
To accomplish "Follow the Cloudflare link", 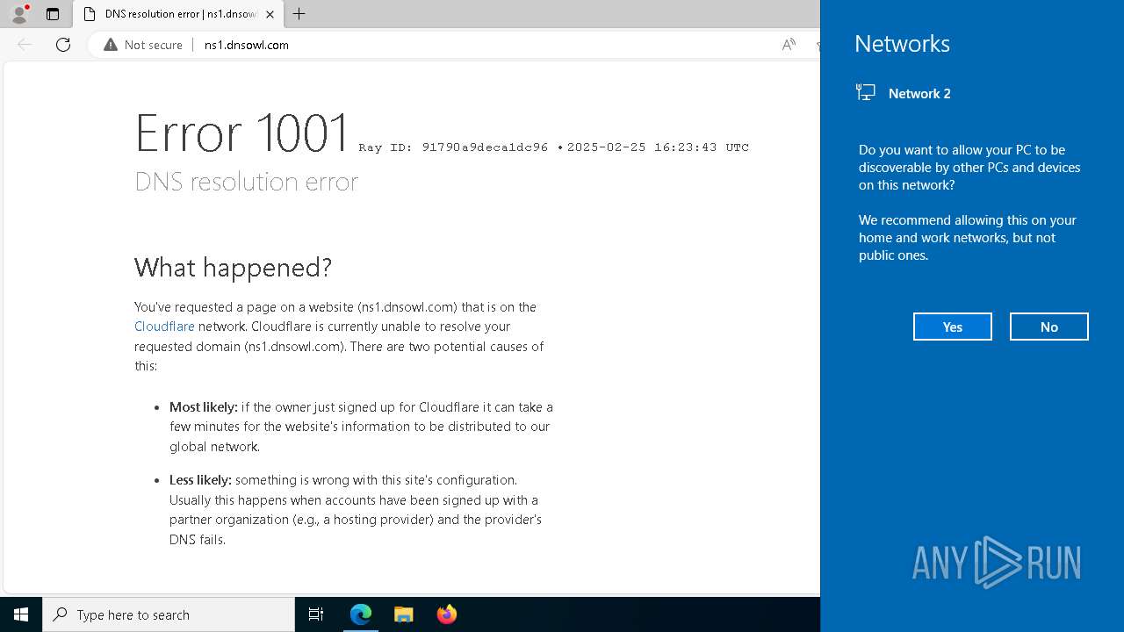I will [x=164, y=327].
